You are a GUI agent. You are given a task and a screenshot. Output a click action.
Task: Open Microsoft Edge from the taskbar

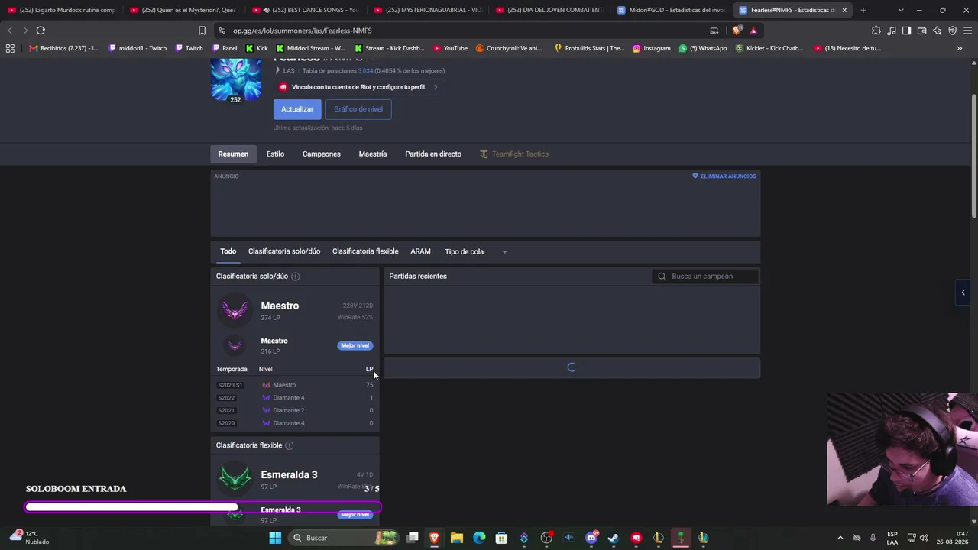tap(479, 538)
